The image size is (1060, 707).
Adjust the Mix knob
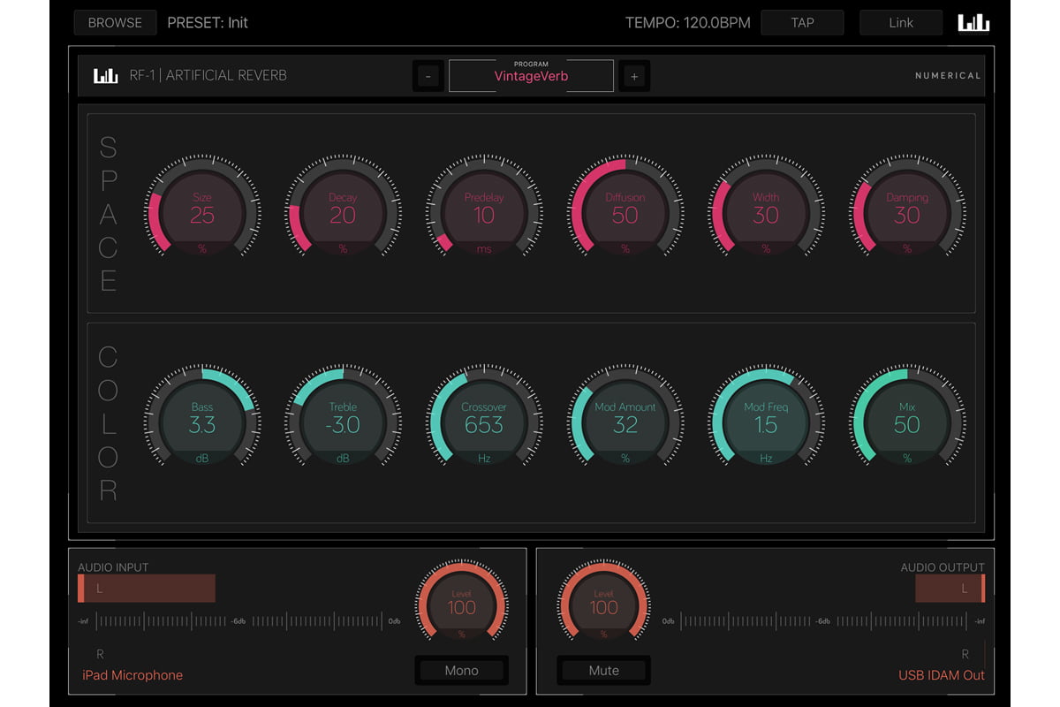click(907, 418)
